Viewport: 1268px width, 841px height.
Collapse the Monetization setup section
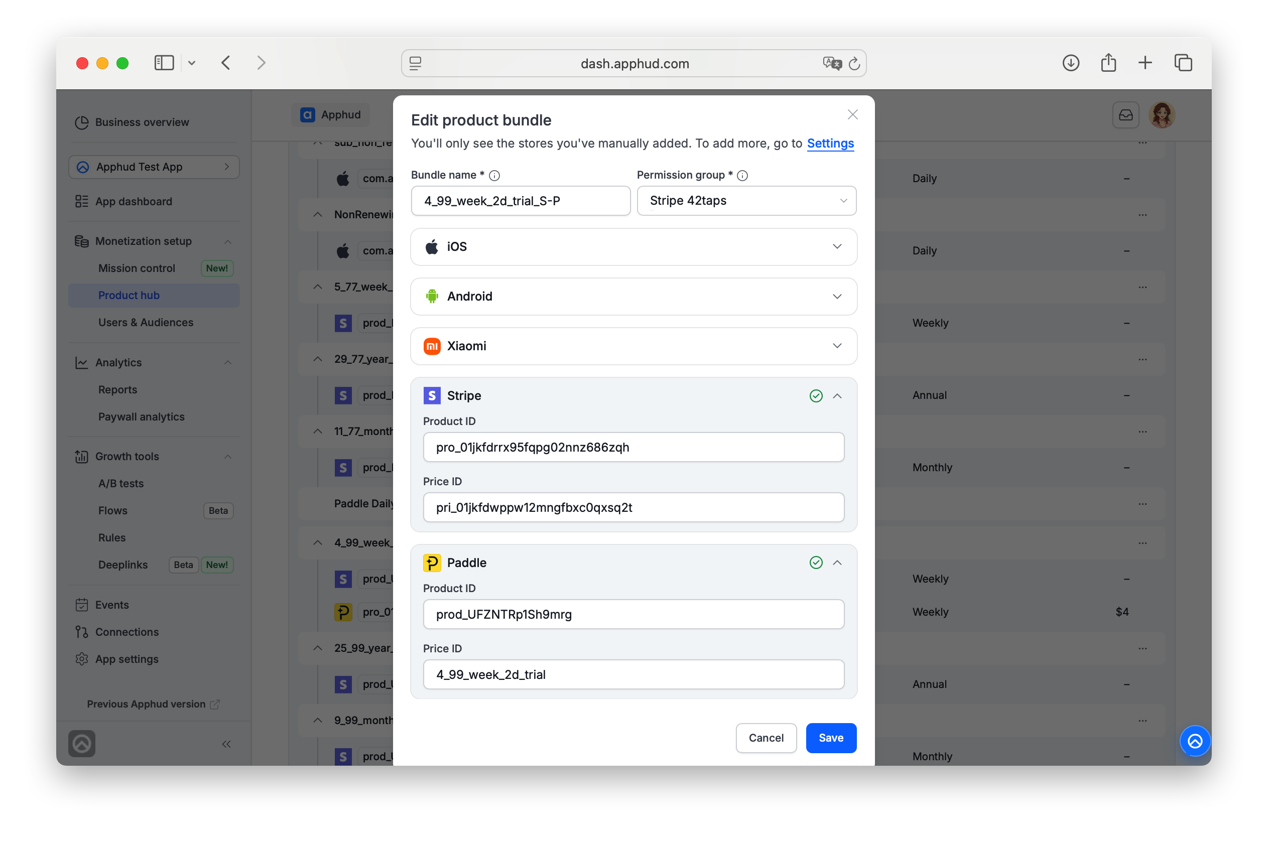(x=227, y=241)
